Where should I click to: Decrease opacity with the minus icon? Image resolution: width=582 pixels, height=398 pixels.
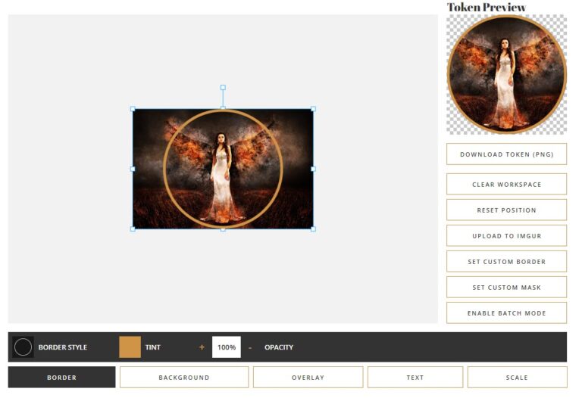tap(250, 347)
